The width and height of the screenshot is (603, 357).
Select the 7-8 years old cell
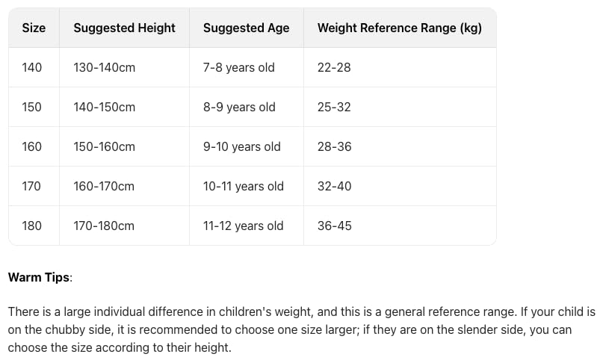(239, 68)
